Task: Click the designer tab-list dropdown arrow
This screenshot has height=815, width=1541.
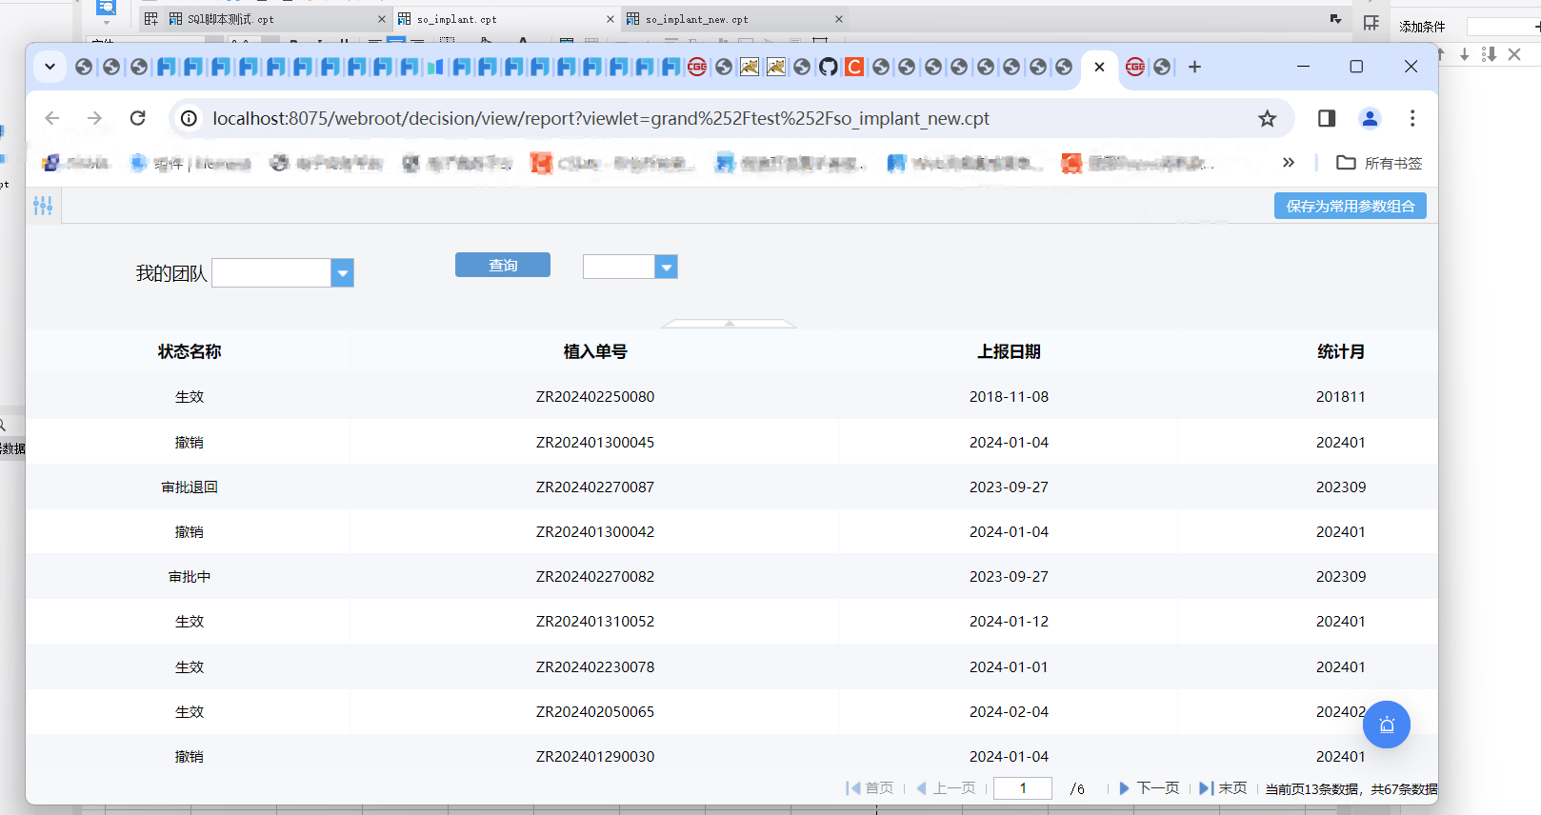Action: [1335, 19]
